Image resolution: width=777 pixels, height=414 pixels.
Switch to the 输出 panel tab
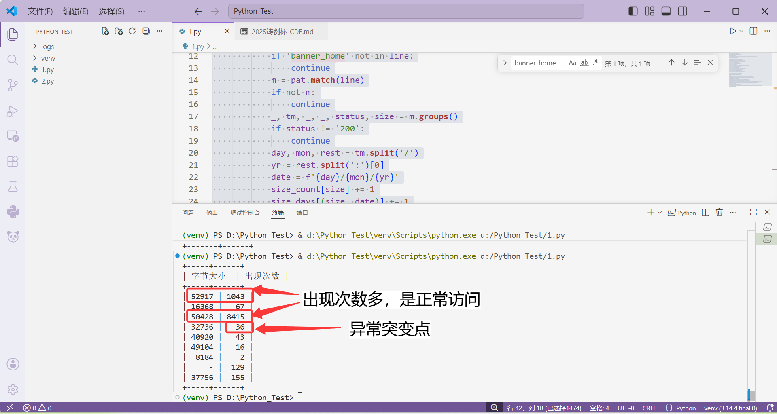pos(212,213)
